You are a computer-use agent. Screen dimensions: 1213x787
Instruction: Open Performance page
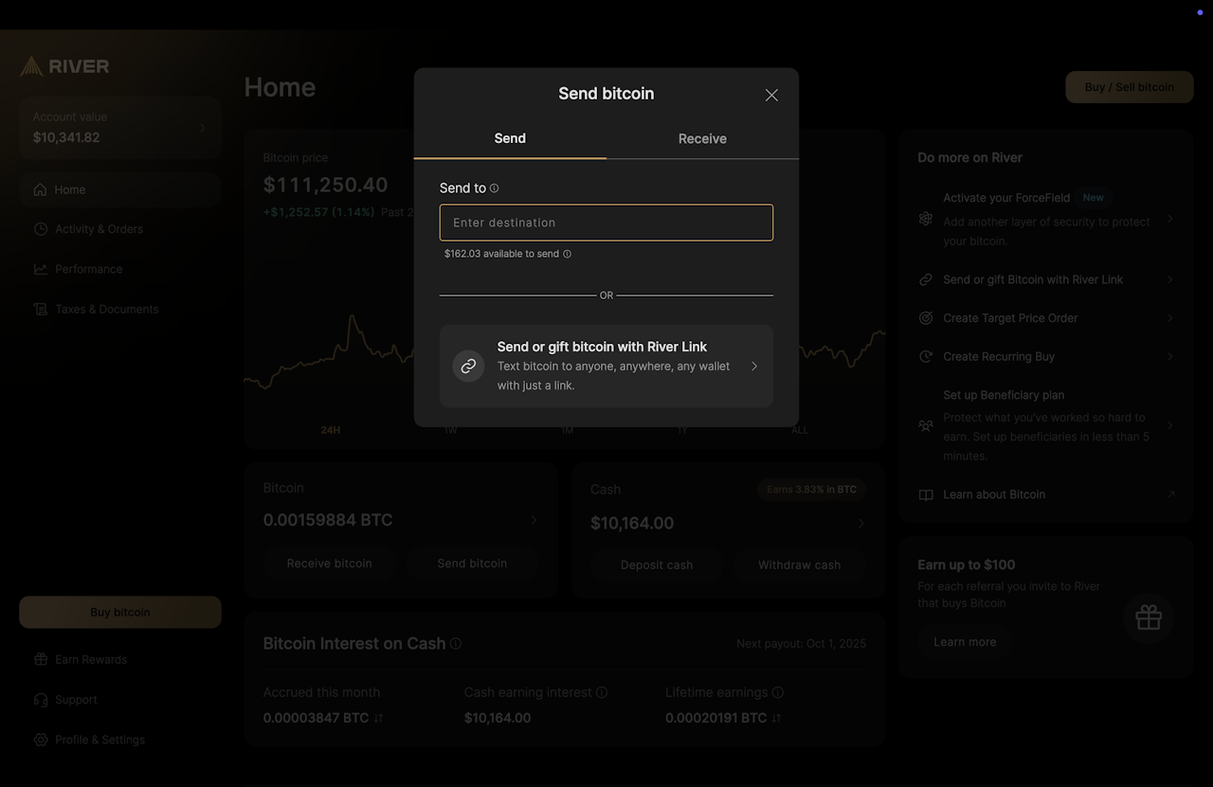tap(119, 269)
